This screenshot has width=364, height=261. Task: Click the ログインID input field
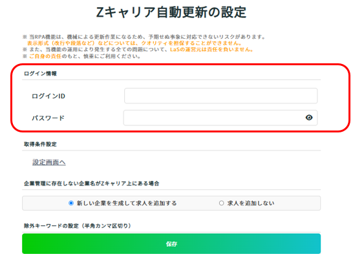pyautogui.click(x=220, y=96)
